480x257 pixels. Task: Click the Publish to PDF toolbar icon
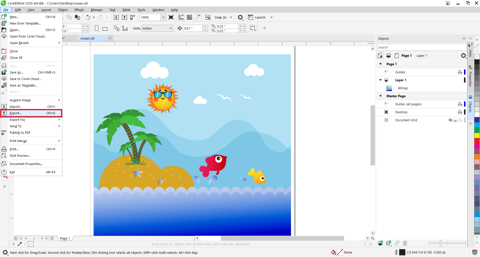(132, 17)
